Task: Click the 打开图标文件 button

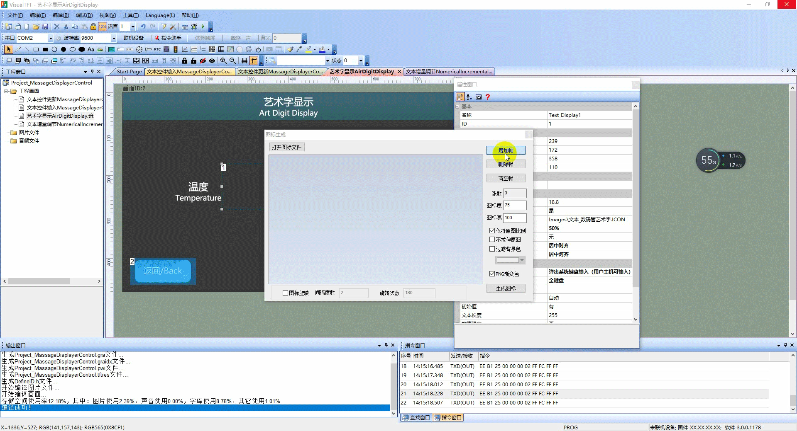Action: (x=286, y=147)
